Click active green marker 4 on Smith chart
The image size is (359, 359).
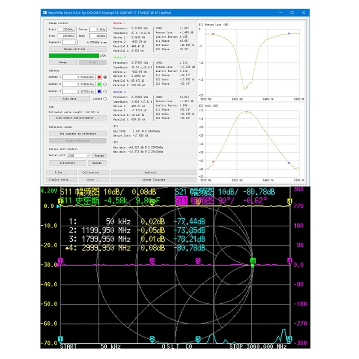click(253, 261)
